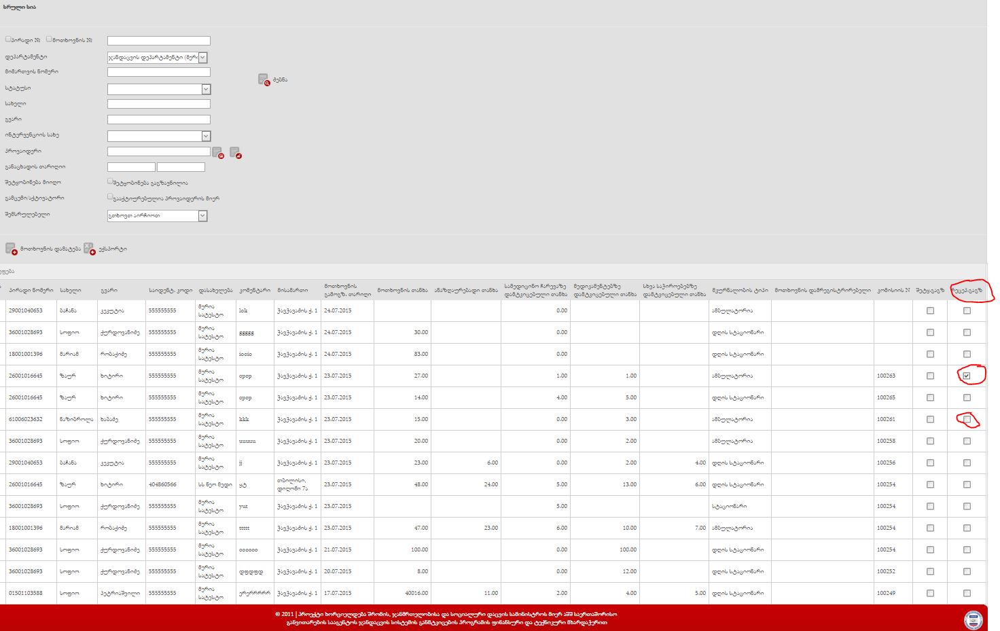Toggle the მოთხოვნის № checkbox
The height and width of the screenshot is (631, 1000).
[49, 39]
